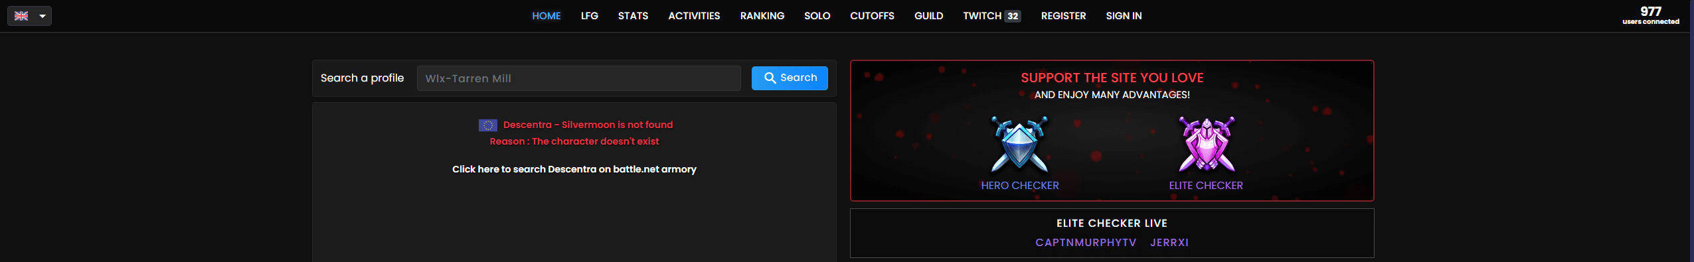
Task: Go to the HOME menu item
Action: pyautogui.click(x=546, y=16)
